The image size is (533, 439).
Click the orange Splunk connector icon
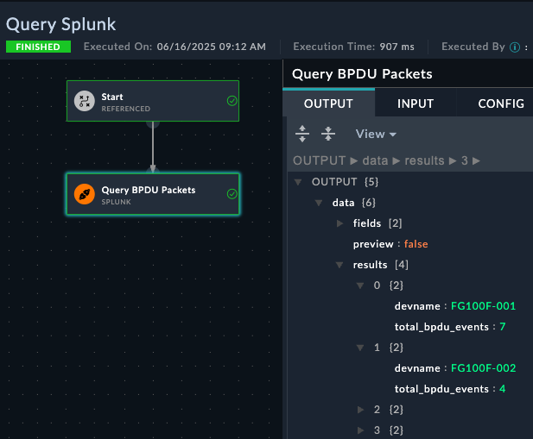85,194
